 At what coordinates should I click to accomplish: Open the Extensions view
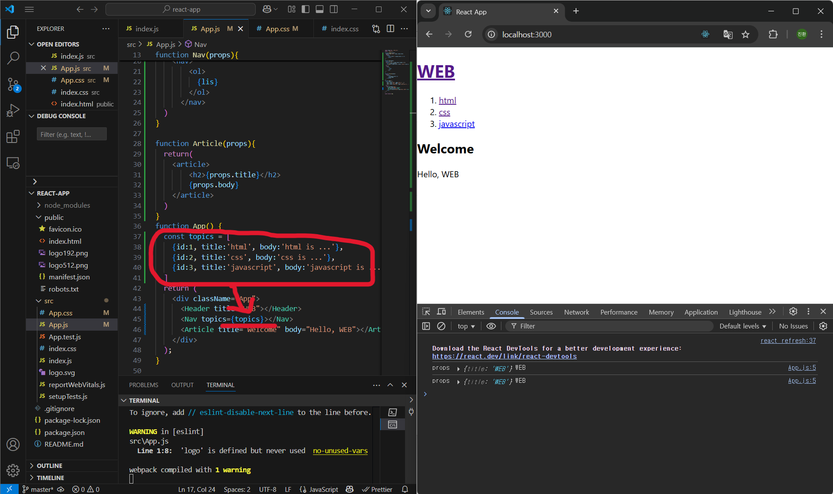coord(13,136)
